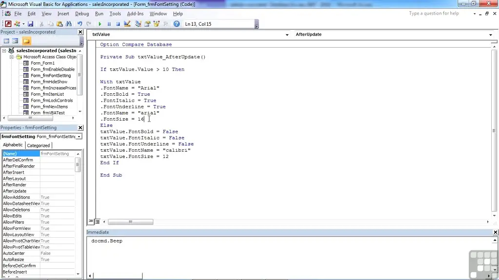Image resolution: width=499 pixels, height=280 pixels.
Task: Click the AllowAdditions property value True
Action: pyautogui.click(x=58, y=197)
